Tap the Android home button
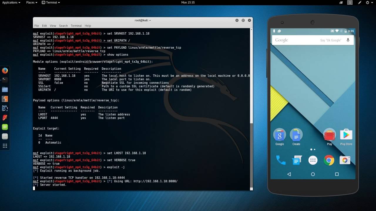The image size is (376, 211). tap(313, 174)
